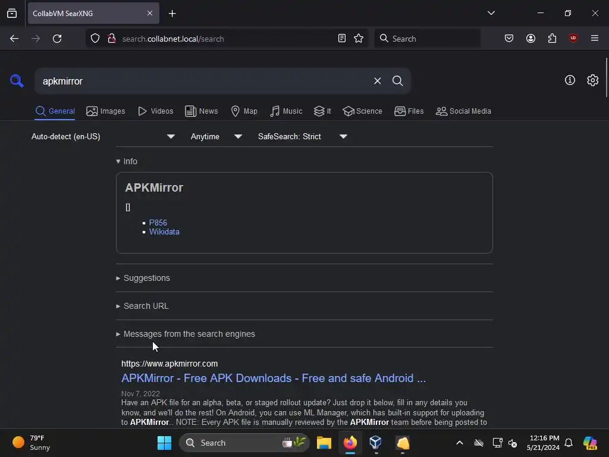Submit the search with the magnifier button
The width and height of the screenshot is (609, 457).
tap(397, 81)
